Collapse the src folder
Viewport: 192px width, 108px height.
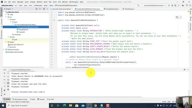click(x=6, y=17)
